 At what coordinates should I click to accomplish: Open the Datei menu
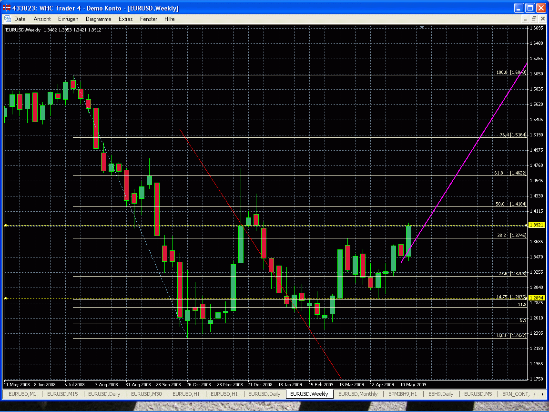[20, 19]
